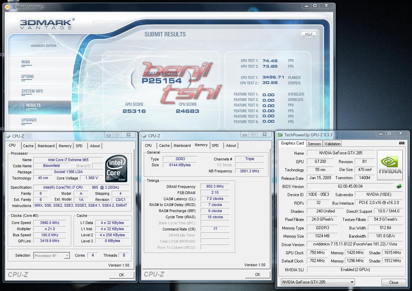Click the GPU score value 25316

point(134,111)
